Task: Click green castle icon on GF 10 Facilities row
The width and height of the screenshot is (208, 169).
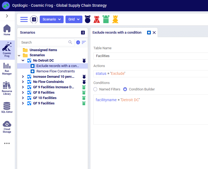Action: point(84,98)
